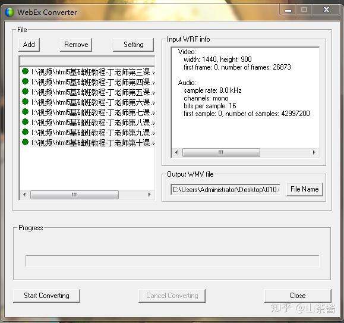Click file list scrollbar left arrow

click(x=24, y=195)
